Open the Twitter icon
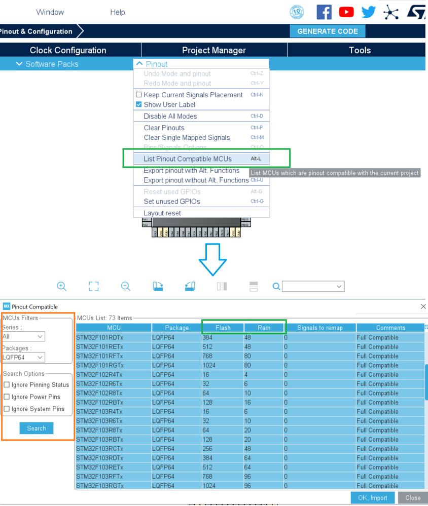Screen dimensions: 428x506 (369, 12)
